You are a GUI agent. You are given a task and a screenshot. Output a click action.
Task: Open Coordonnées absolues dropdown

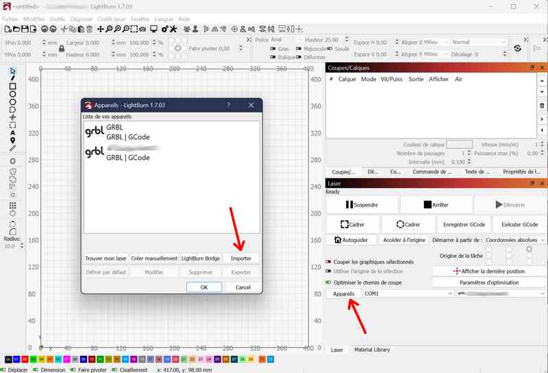[x=515, y=240]
